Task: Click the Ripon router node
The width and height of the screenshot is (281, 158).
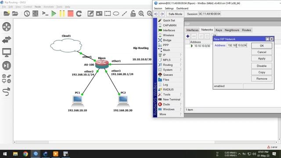Action: click(x=102, y=65)
